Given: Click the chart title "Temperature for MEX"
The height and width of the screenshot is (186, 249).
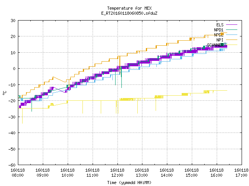Looking at the screenshot, I should (x=129, y=8).
